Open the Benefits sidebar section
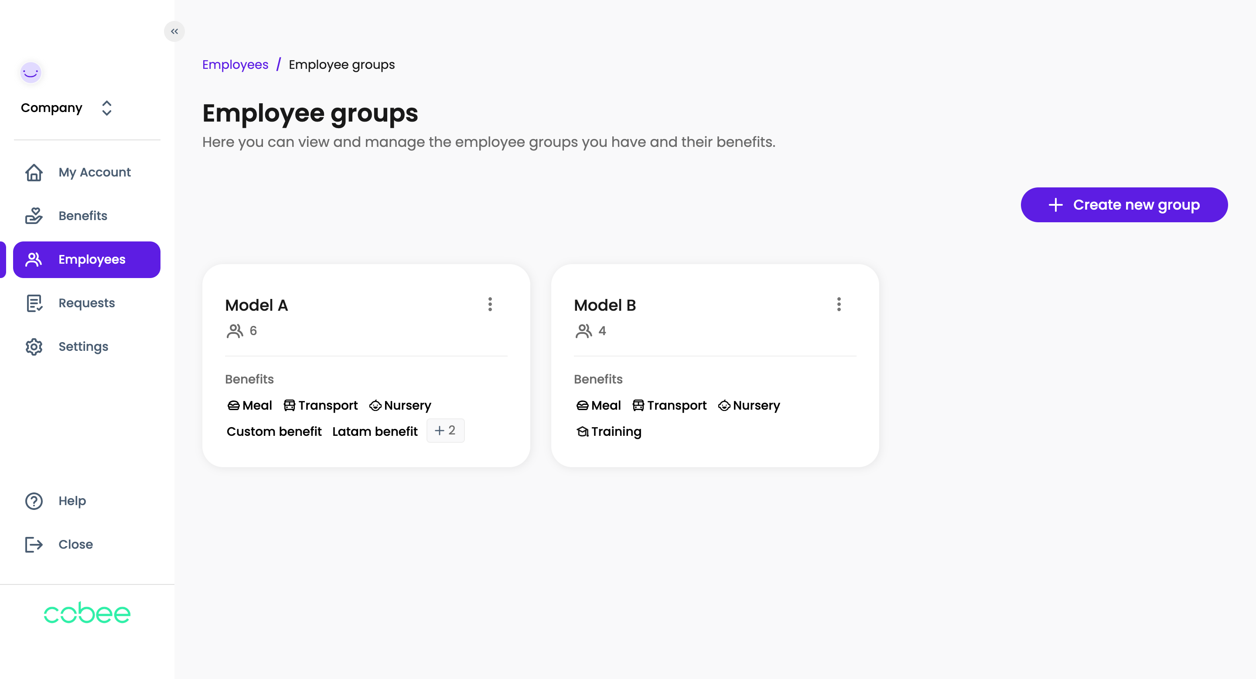The height and width of the screenshot is (679, 1256). (82, 216)
